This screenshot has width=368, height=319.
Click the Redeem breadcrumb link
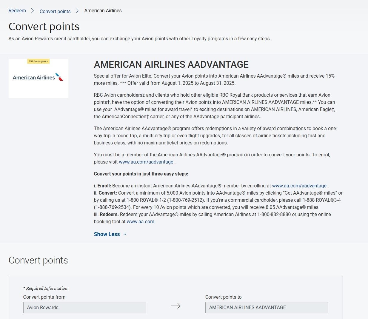(x=17, y=11)
